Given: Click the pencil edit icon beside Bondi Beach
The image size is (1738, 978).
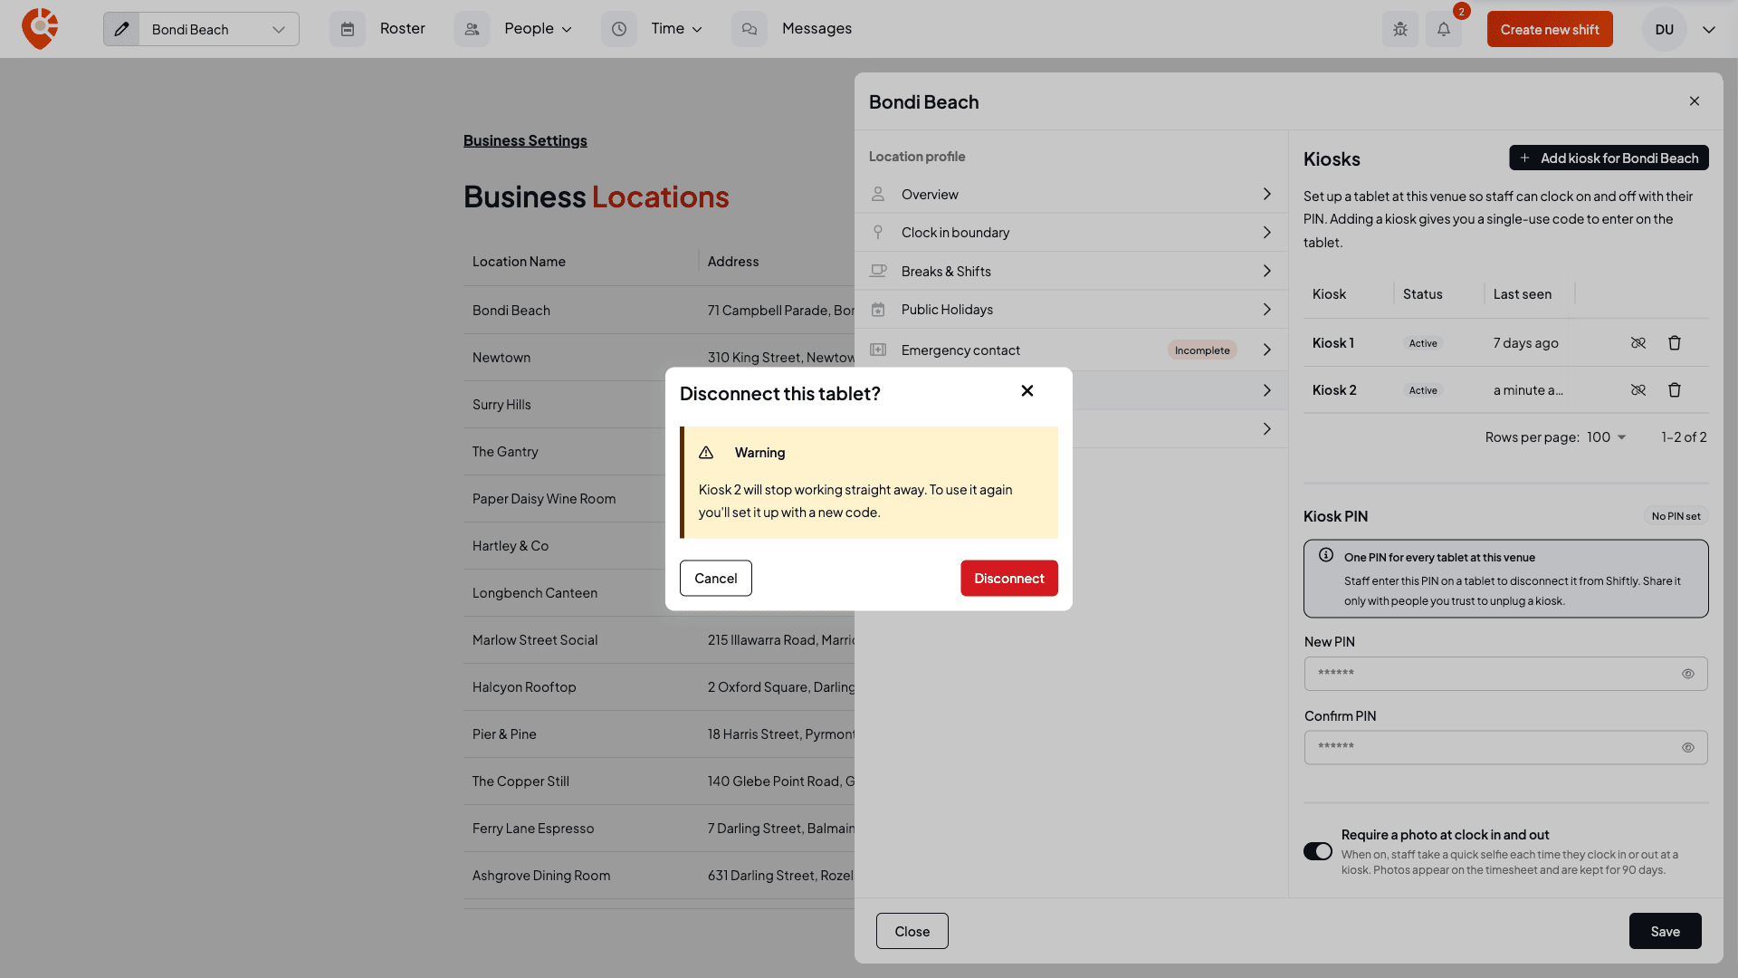Looking at the screenshot, I should click(x=121, y=29).
